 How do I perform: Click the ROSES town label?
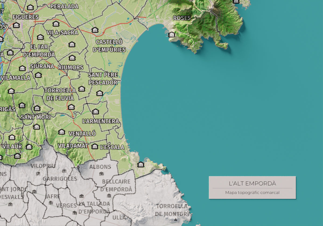pos(182,18)
